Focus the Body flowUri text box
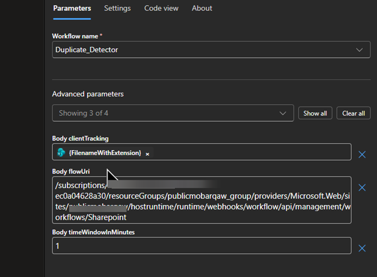The width and height of the screenshot is (377, 277). (x=201, y=200)
